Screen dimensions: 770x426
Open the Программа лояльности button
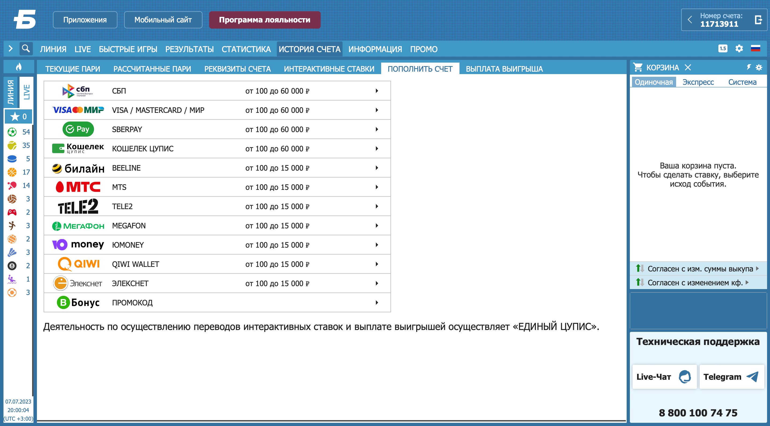(265, 20)
